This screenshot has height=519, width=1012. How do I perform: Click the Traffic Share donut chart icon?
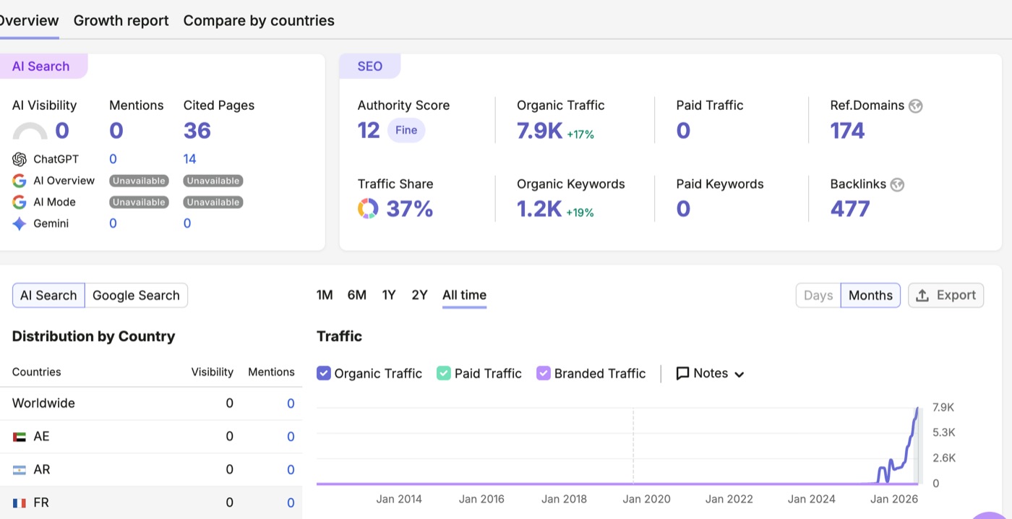(x=368, y=209)
